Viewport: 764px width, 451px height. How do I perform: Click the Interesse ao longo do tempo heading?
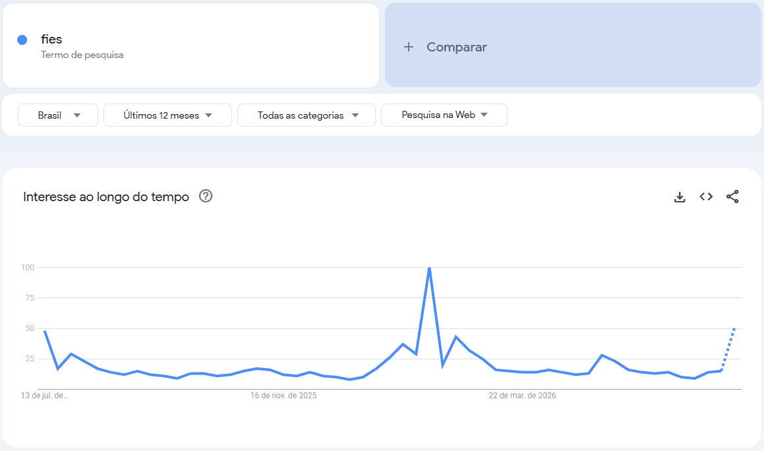click(106, 197)
